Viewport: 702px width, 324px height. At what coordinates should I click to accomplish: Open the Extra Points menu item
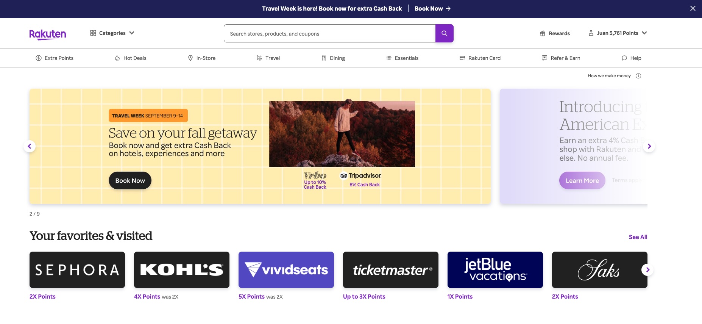click(x=55, y=58)
